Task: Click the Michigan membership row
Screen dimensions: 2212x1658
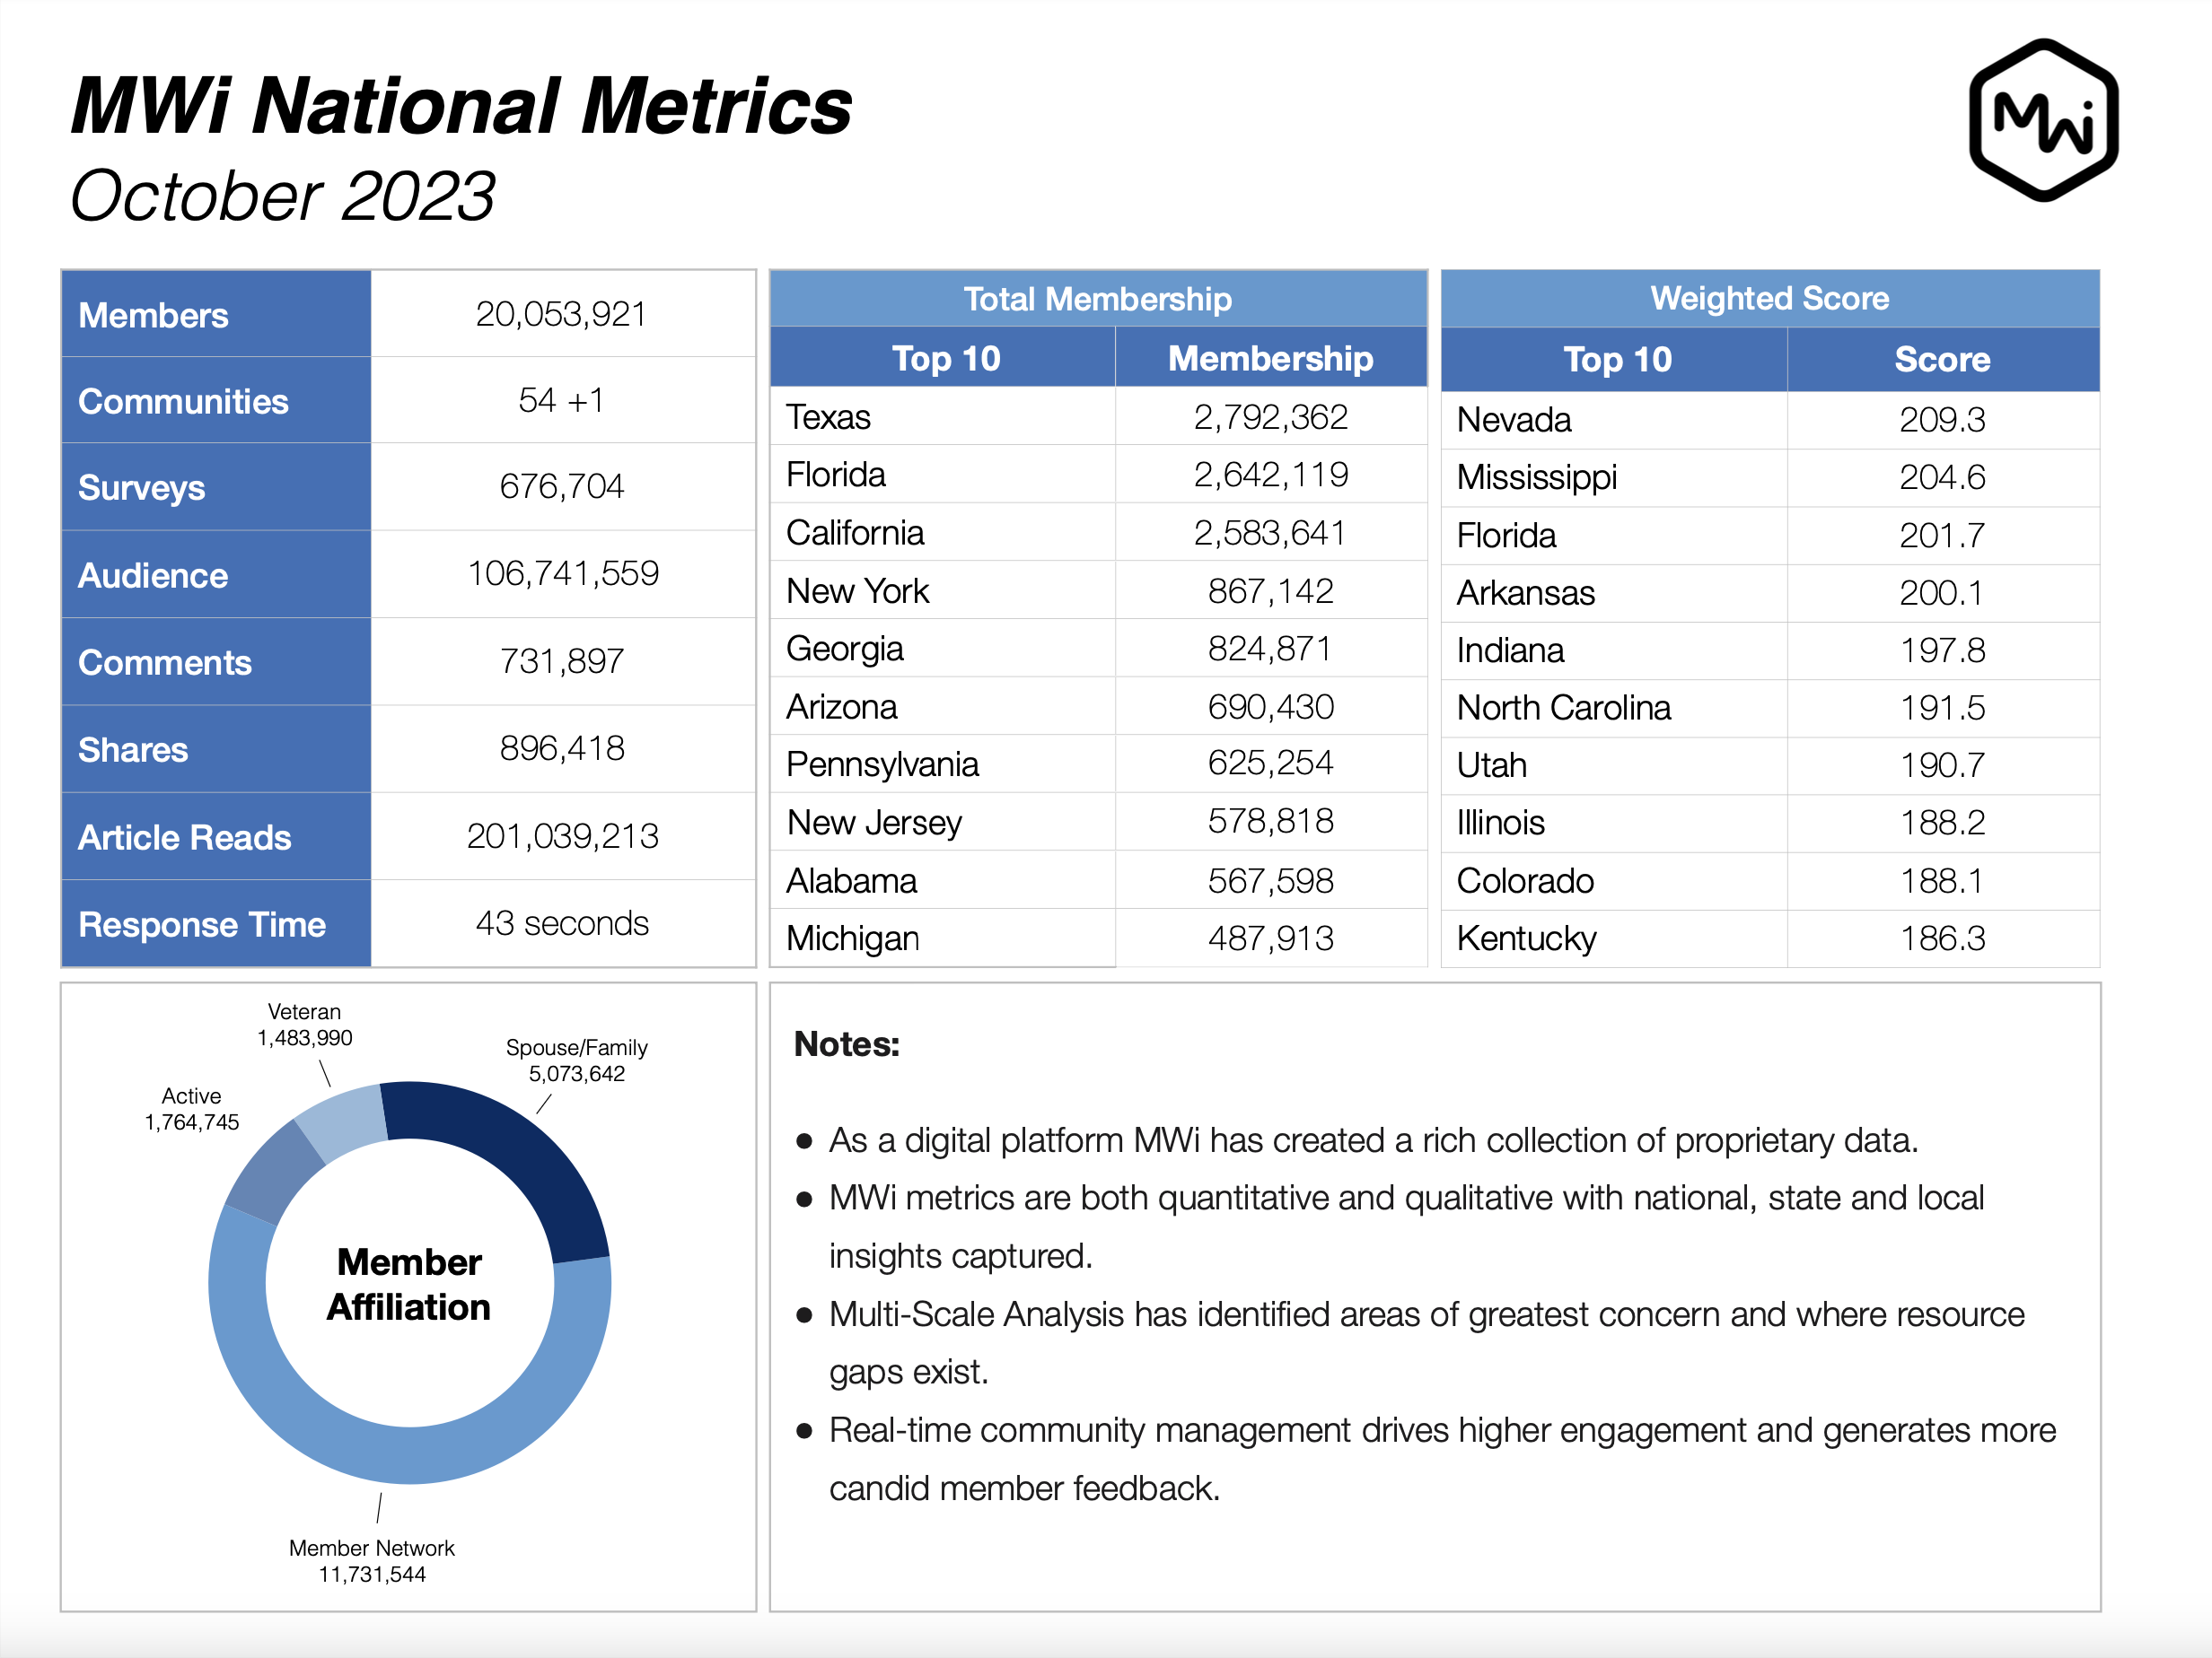Action: (1098, 938)
